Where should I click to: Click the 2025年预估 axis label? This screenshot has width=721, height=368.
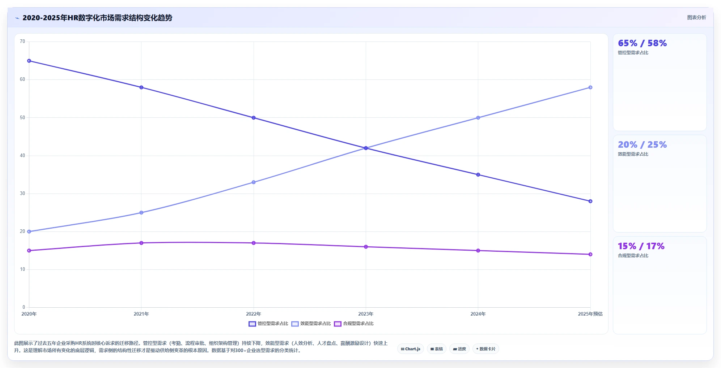click(590, 314)
